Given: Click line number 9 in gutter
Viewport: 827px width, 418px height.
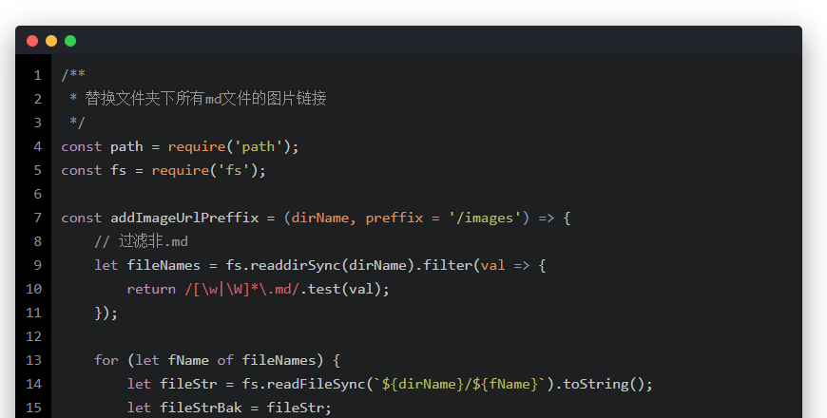Looking at the screenshot, I should (37, 265).
